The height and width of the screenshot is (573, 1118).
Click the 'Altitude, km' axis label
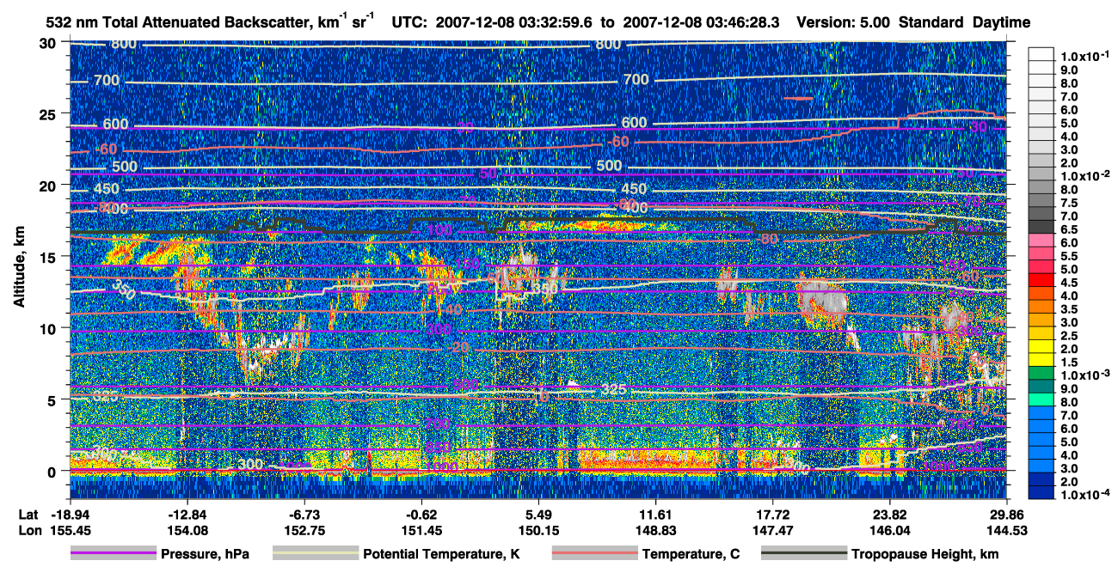(19, 268)
